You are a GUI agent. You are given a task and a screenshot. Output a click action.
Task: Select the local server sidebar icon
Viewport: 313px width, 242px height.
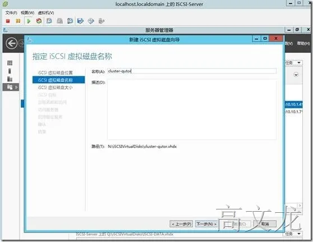pyautogui.click(x=10, y=71)
